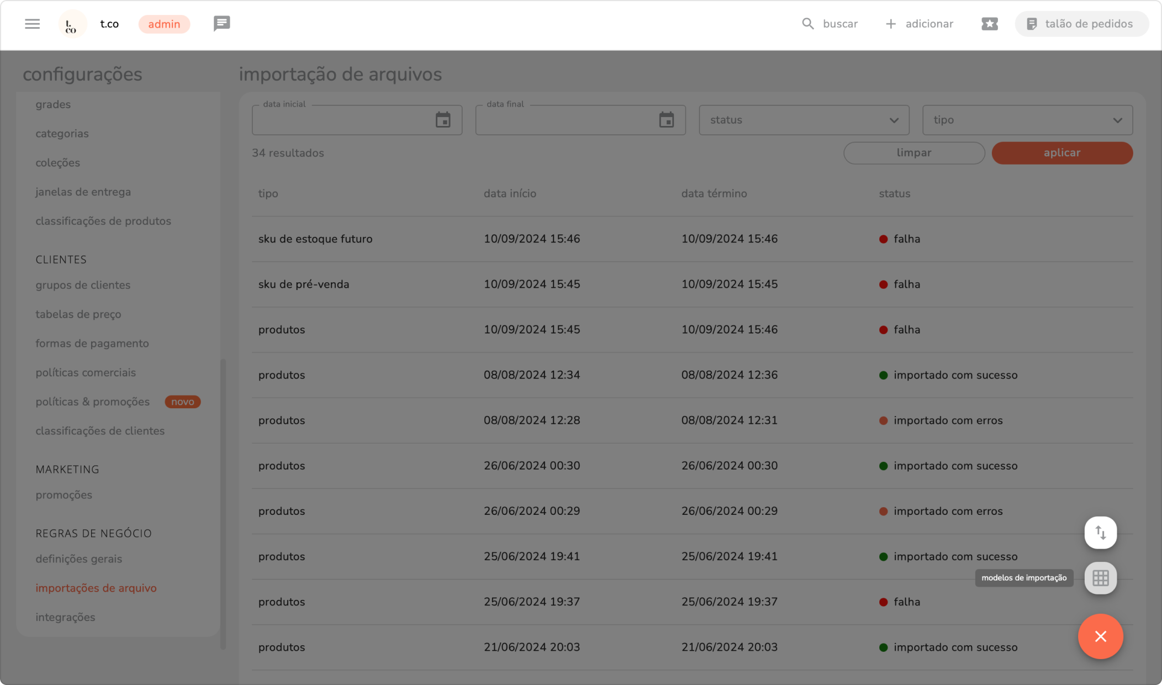Click the t.co logo avatar
Viewport: 1162px width, 685px height.
[72, 24]
